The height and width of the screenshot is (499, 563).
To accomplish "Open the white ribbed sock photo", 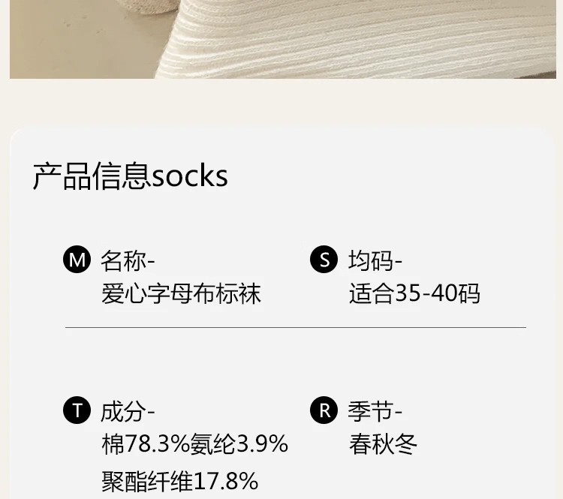I will pos(360,38).
